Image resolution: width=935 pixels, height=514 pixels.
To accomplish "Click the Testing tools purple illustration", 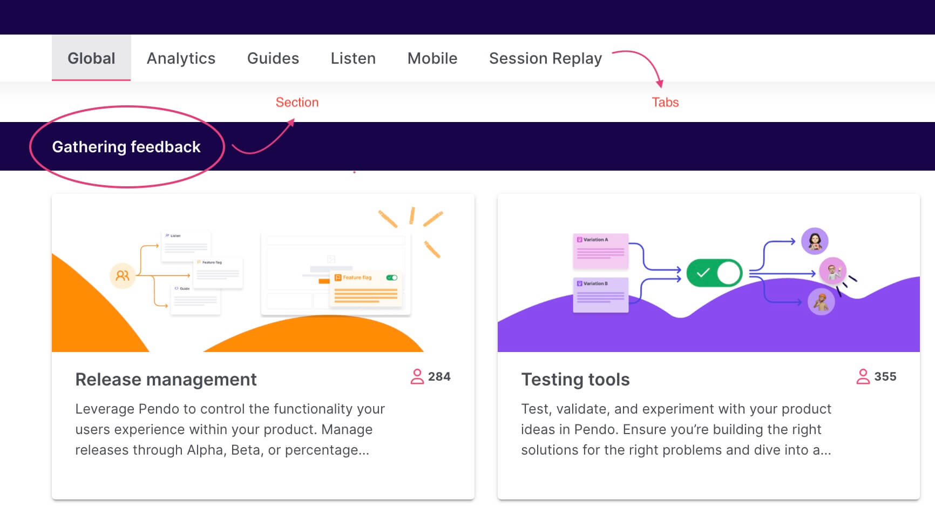I will tap(708, 273).
